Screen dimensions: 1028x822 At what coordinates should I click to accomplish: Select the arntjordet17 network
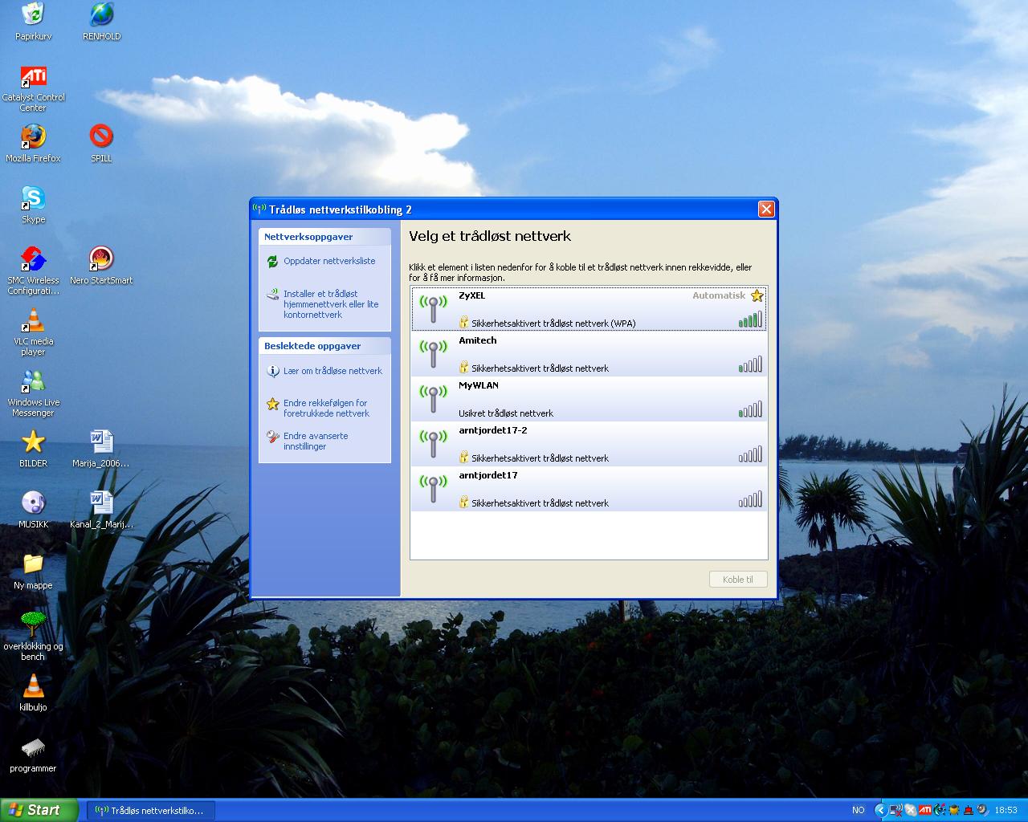(589, 489)
